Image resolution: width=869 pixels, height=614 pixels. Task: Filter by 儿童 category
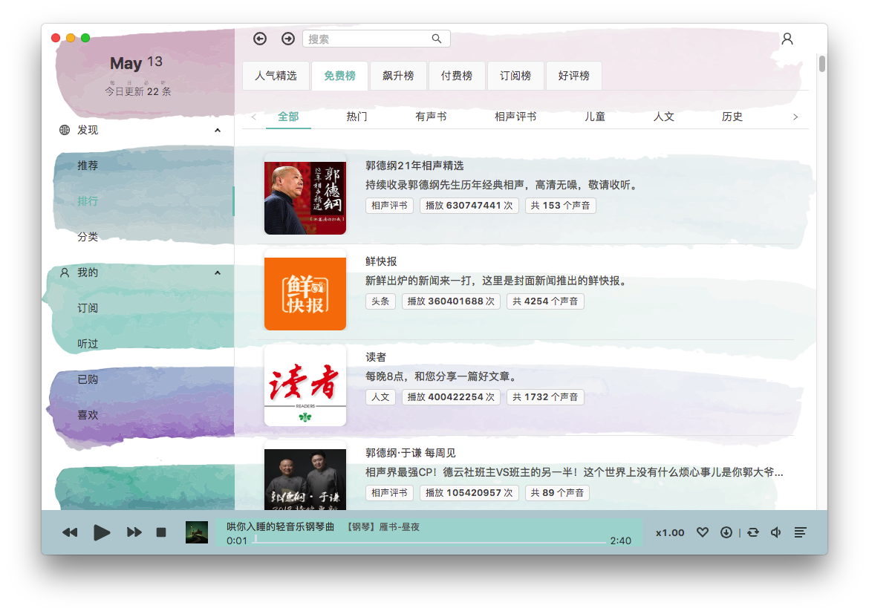pyautogui.click(x=595, y=117)
